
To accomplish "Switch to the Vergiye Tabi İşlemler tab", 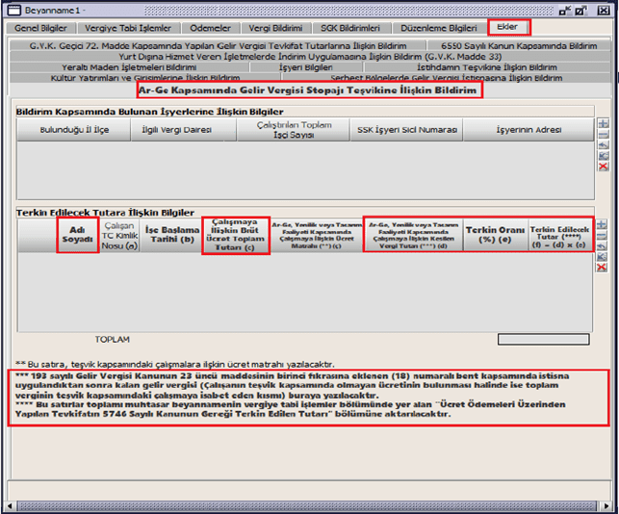I will [128, 28].
